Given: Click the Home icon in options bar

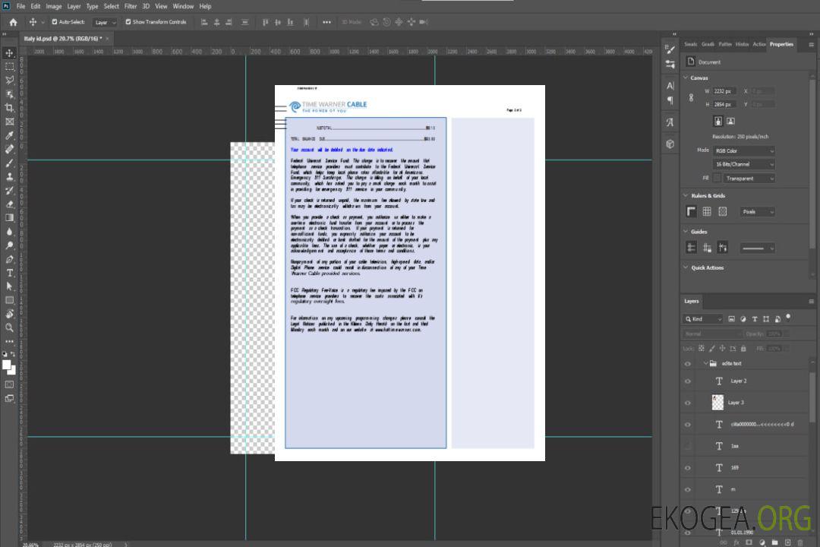Looking at the screenshot, I should tap(13, 22).
